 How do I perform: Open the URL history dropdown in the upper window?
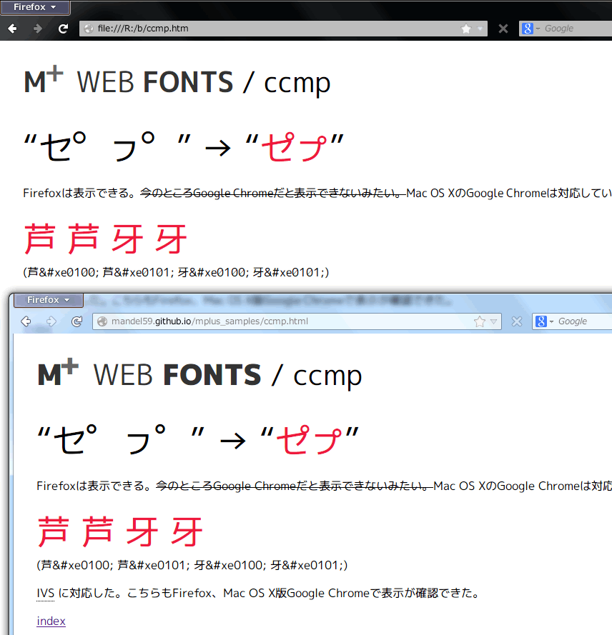coord(480,29)
